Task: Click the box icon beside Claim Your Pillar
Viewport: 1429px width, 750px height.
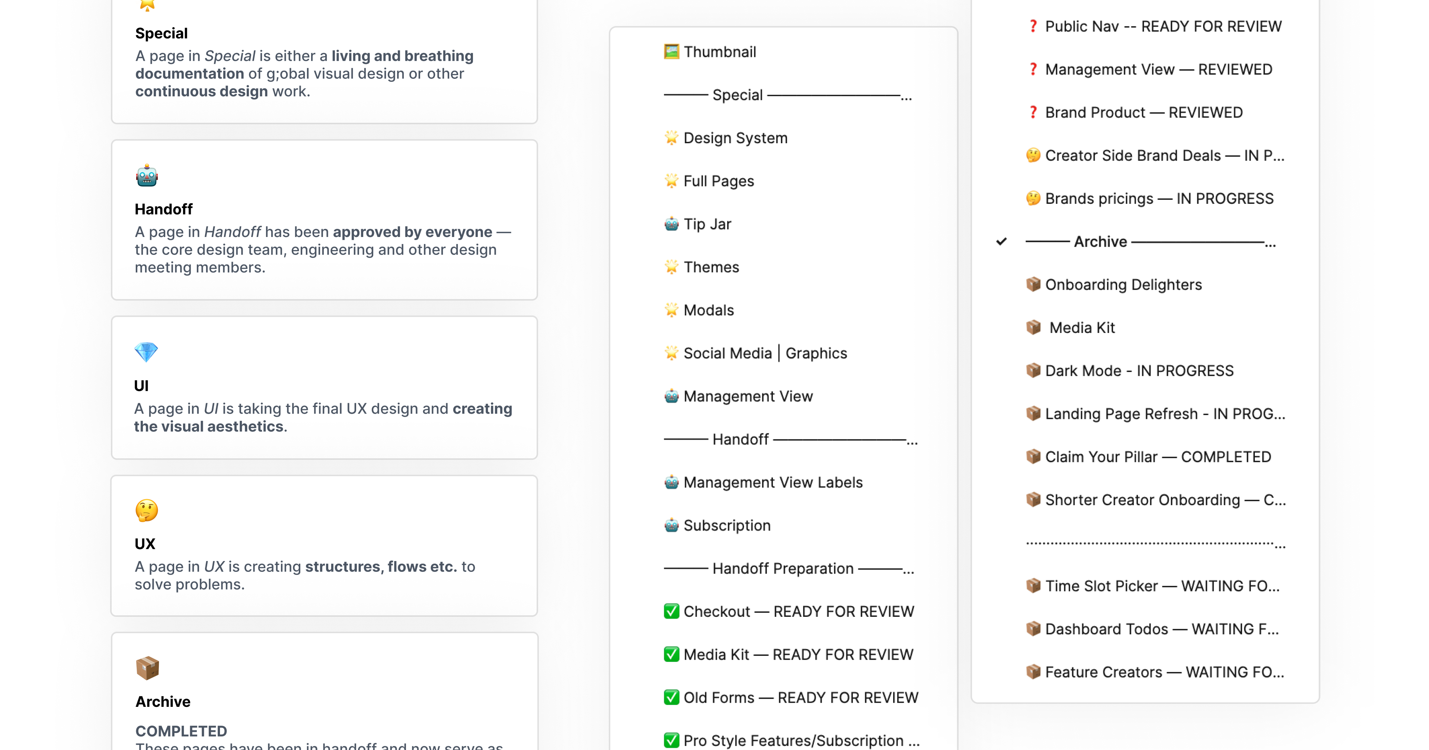Action: point(1033,456)
